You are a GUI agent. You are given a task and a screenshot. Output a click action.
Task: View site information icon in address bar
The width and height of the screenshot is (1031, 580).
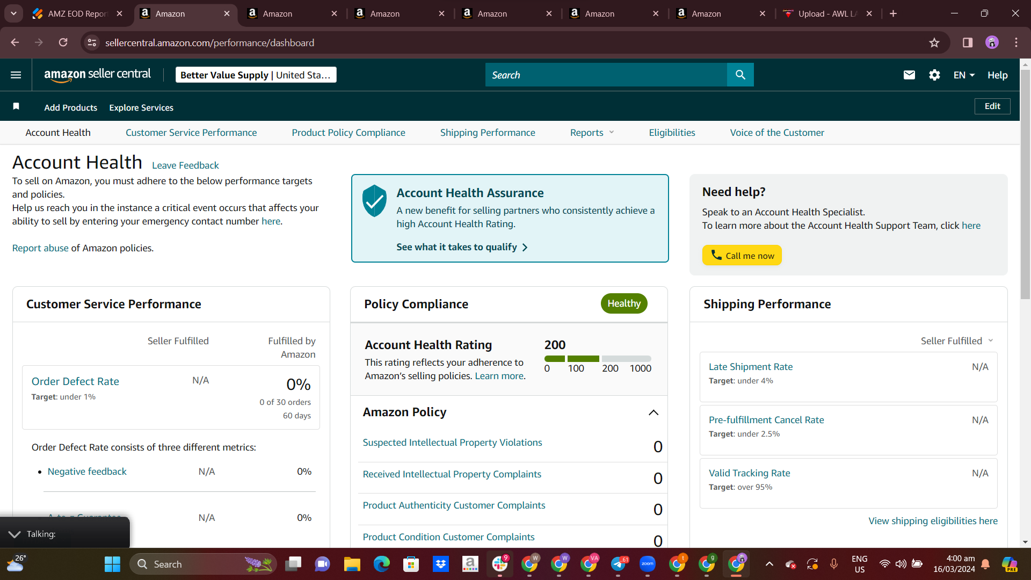click(92, 42)
